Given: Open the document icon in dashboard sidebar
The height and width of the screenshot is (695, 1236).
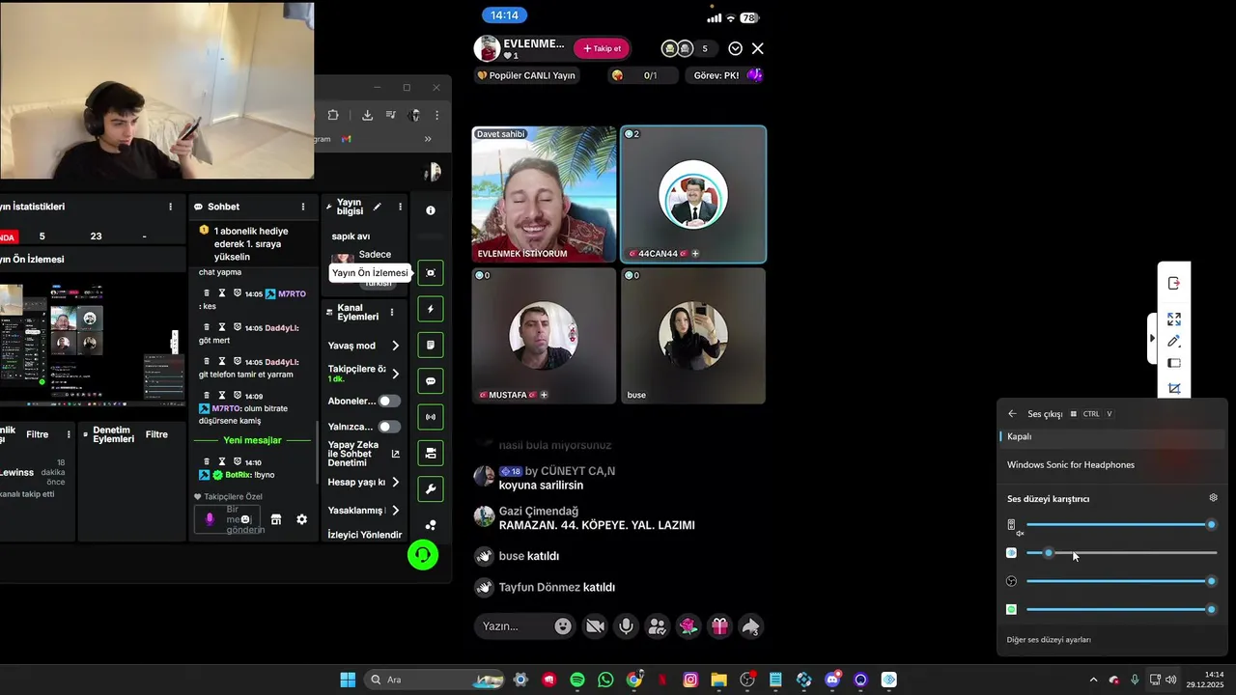Looking at the screenshot, I should pyautogui.click(x=431, y=345).
